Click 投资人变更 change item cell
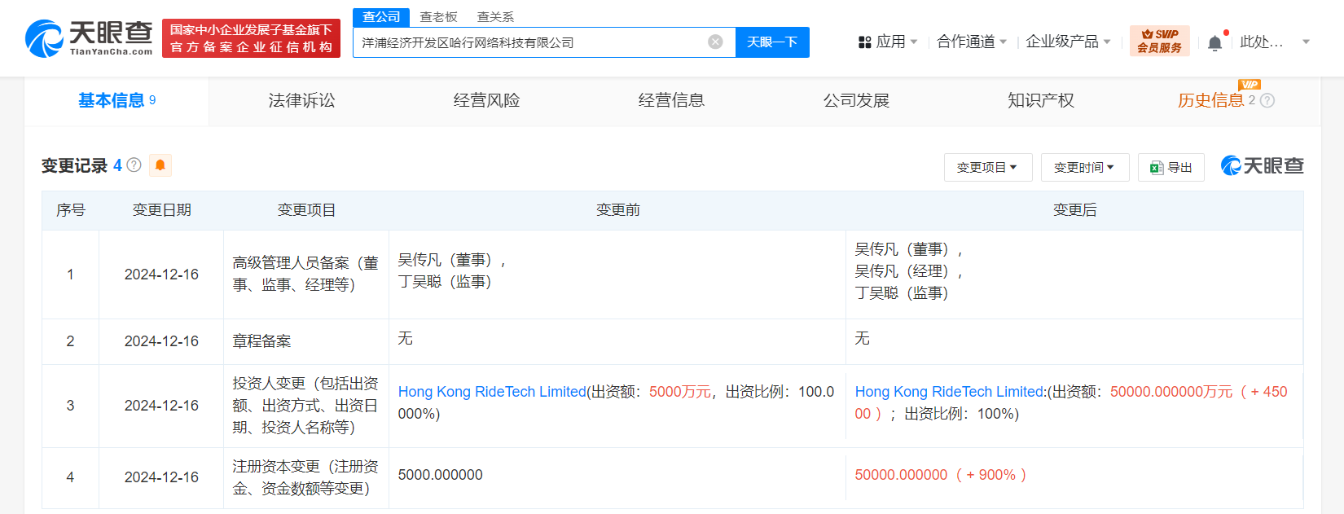The height and width of the screenshot is (514, 1344). (x=305, y=406)
